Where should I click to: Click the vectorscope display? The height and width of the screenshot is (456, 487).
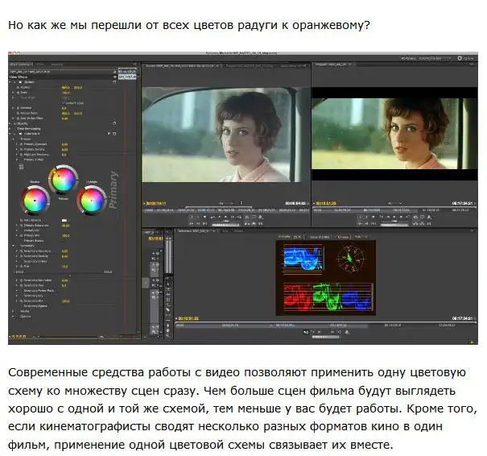click(x=351, y=259)
